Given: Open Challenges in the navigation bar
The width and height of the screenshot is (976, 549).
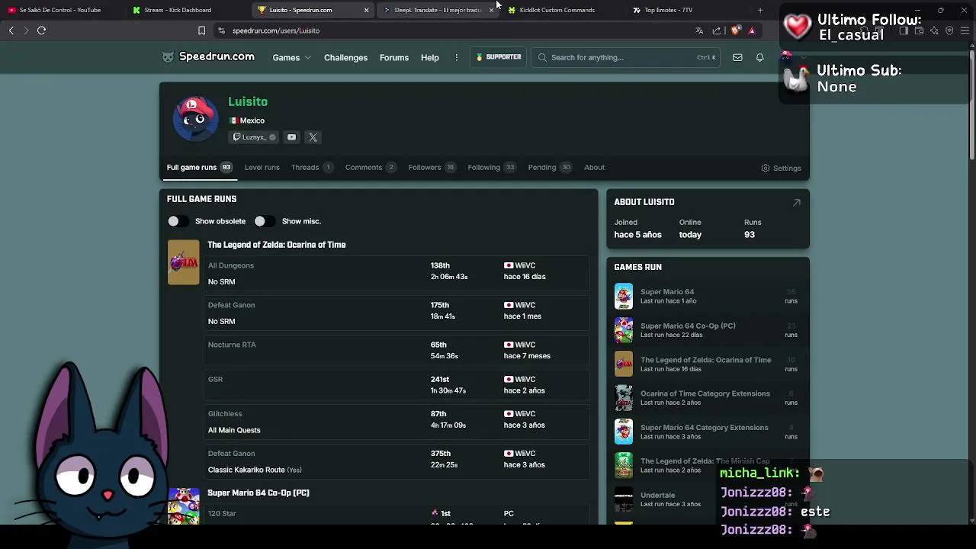Looking at the screenshot, I should coord(345,57).
